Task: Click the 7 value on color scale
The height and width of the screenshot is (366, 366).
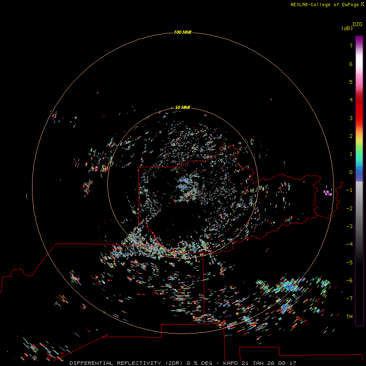Action: point(351,46)
